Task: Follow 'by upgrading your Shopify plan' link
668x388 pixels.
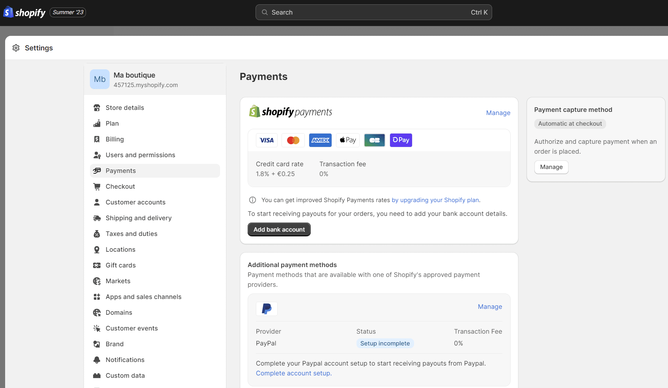Action: (x=435, y=200)
